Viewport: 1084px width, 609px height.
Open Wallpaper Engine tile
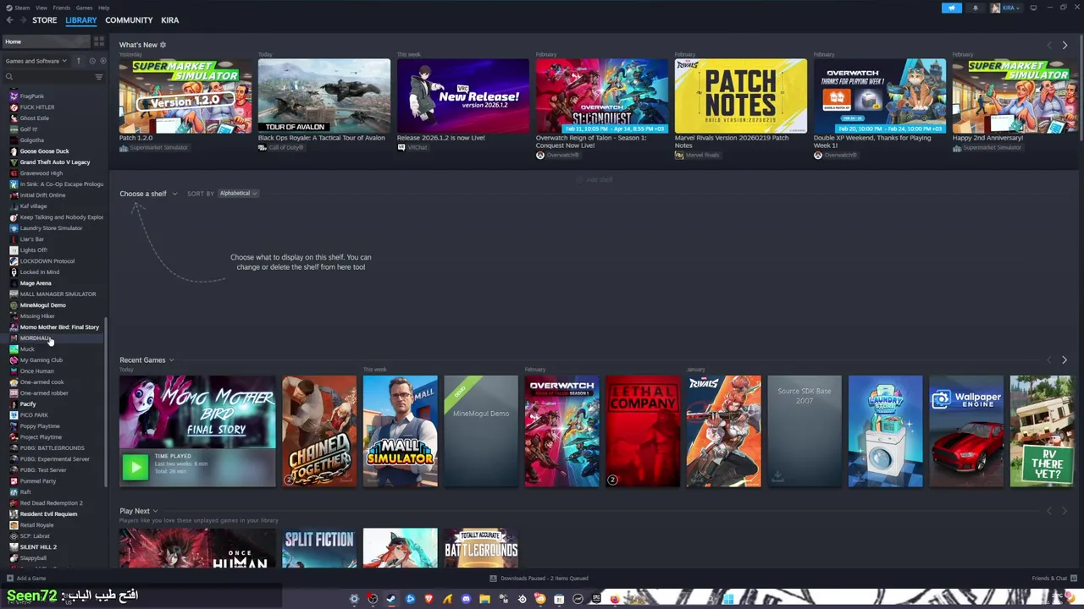click(966, 431)
